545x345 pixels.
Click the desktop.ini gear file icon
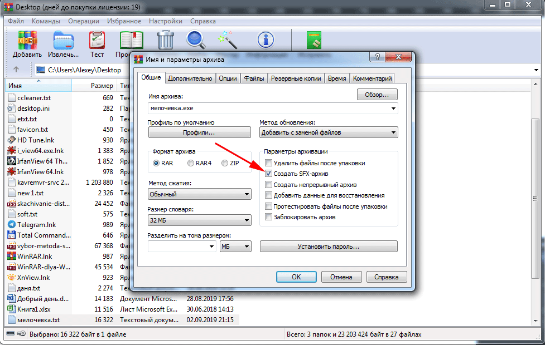click(x=12, y=108)
